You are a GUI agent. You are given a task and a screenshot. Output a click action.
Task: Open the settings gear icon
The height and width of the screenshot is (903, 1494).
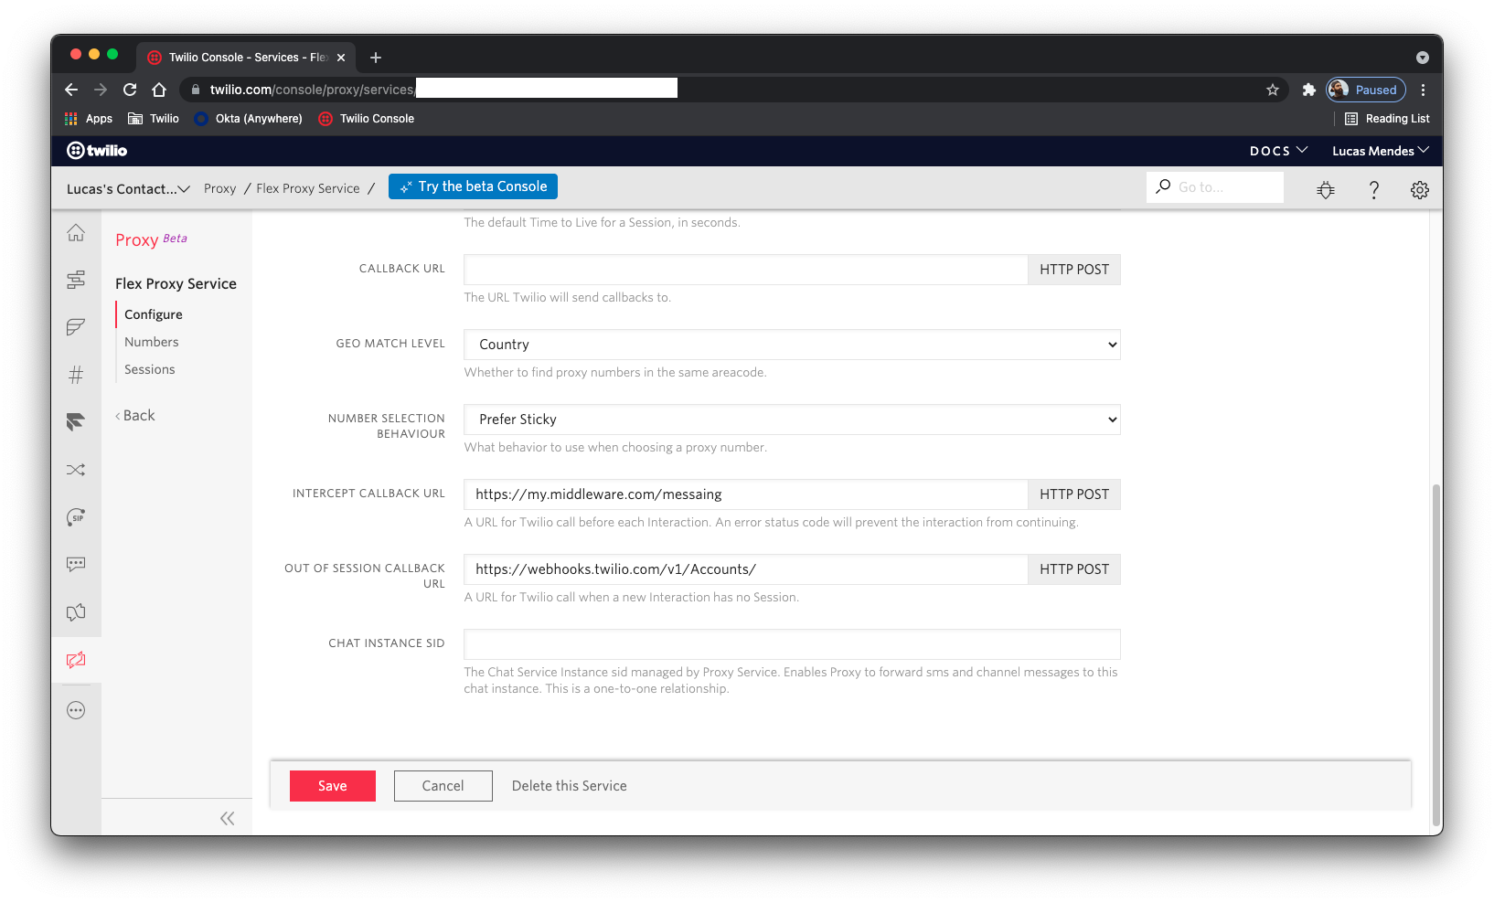click(1420, 189)
